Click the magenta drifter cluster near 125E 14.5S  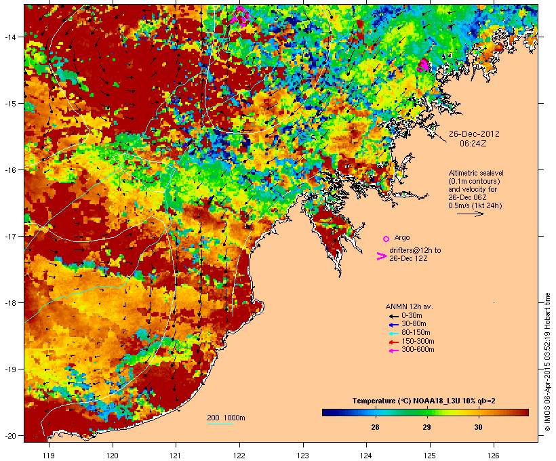423,66
